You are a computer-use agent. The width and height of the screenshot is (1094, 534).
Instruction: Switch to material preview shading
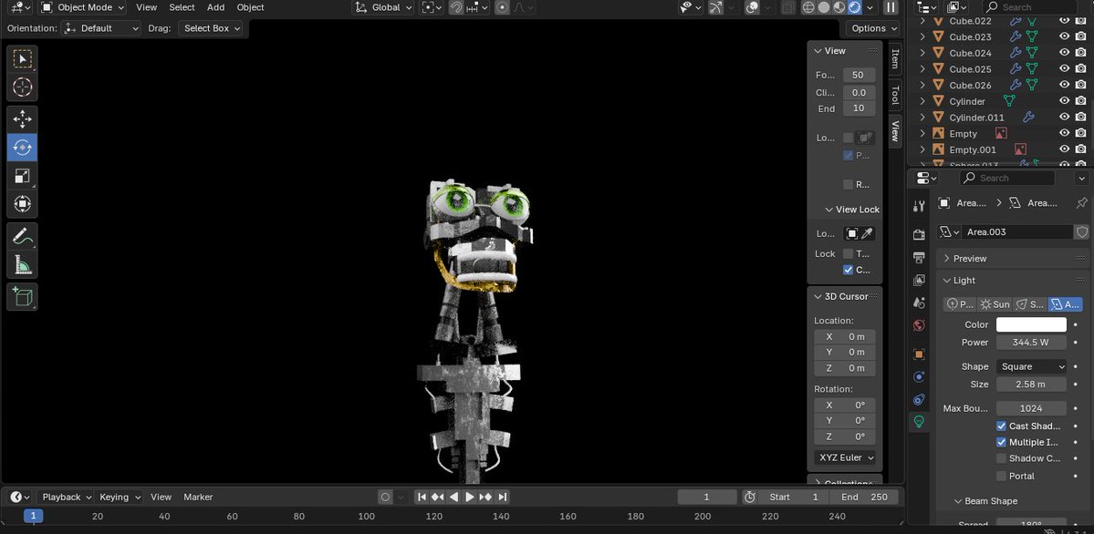[839, 7]
